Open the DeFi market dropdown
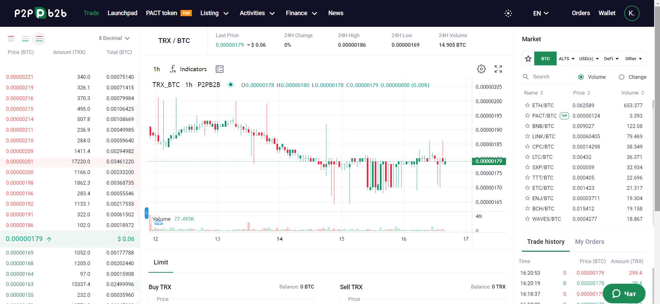 pos(611,59)
